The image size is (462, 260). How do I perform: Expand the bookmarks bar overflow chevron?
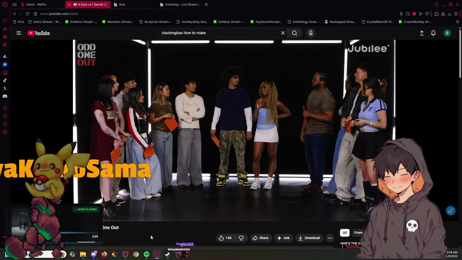(457, 22)
